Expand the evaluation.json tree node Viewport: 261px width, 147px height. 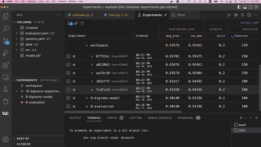pos(16,33)
